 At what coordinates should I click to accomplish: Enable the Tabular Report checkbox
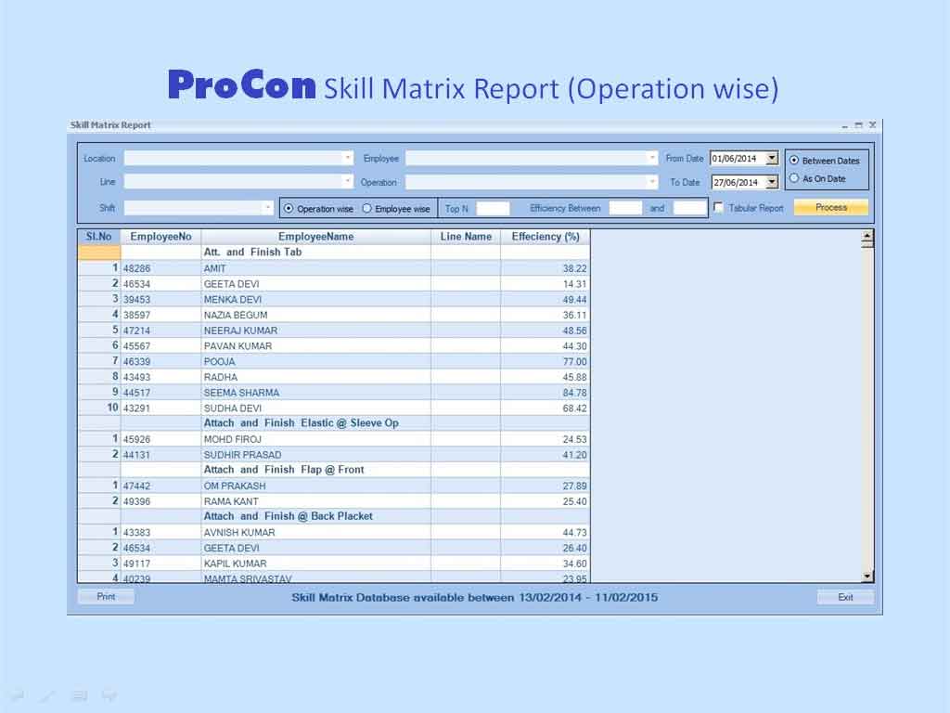tap(718, 207)
